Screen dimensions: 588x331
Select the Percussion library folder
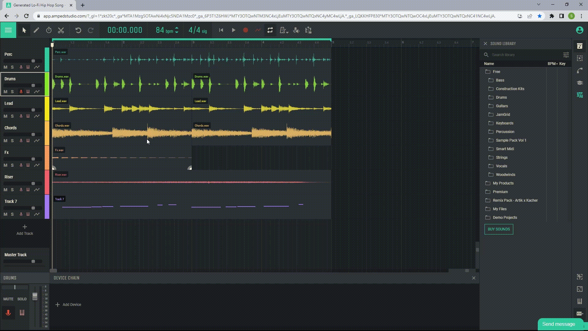[505, 132]
